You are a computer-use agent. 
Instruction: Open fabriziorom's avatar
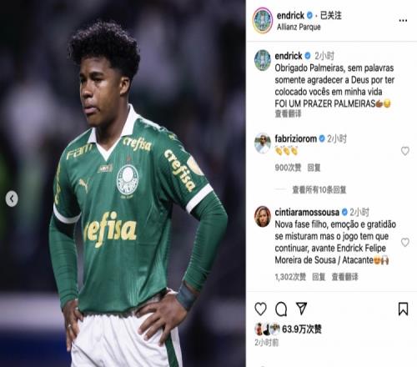tap(263, 143)
